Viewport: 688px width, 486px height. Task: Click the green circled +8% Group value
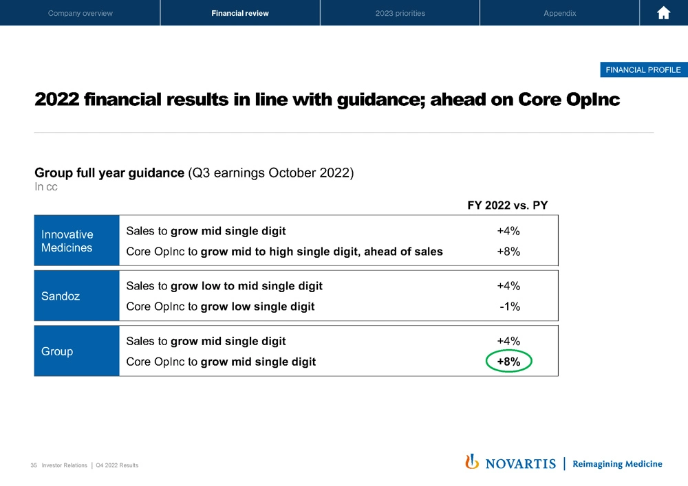(509, 362)
